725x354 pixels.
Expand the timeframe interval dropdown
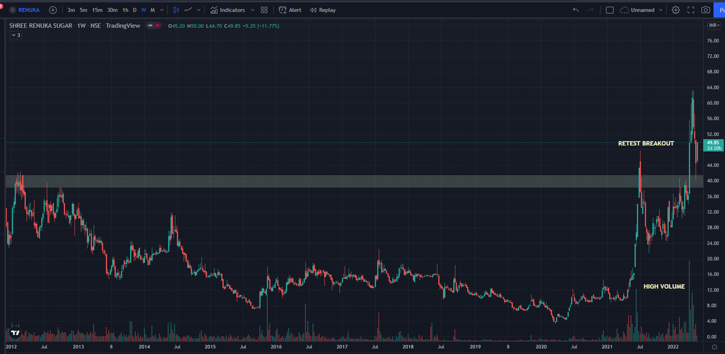coord(162,10)
